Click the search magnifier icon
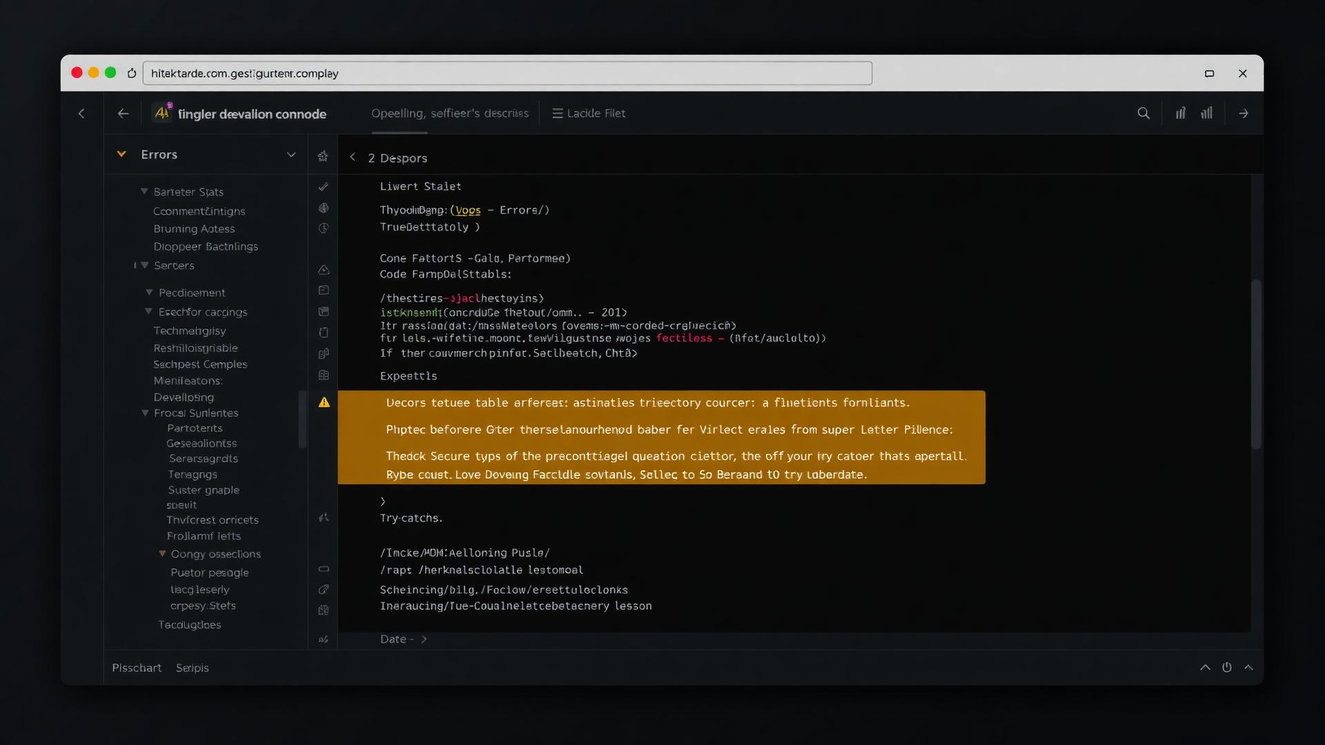This screenshot has height=745, width=1325. pyautogui.click(x=1144, y=113)
